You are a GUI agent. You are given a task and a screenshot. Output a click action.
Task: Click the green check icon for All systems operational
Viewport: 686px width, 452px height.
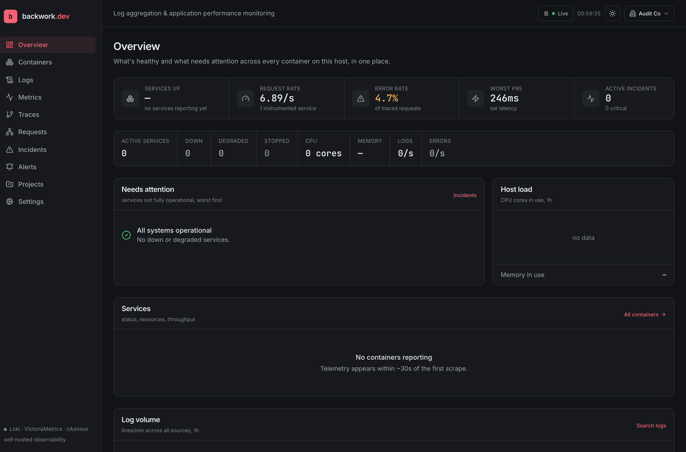point(126,235)
